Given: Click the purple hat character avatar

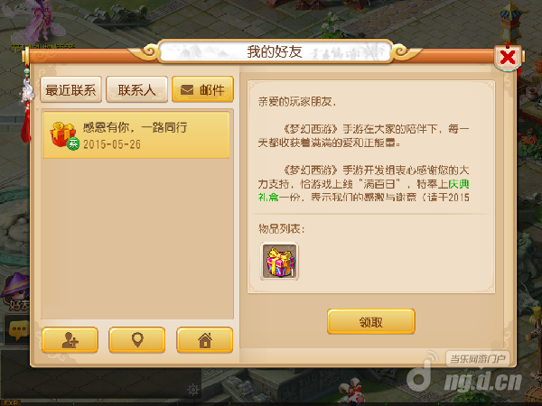Looking at the screenshot, I should pos(15,290).
